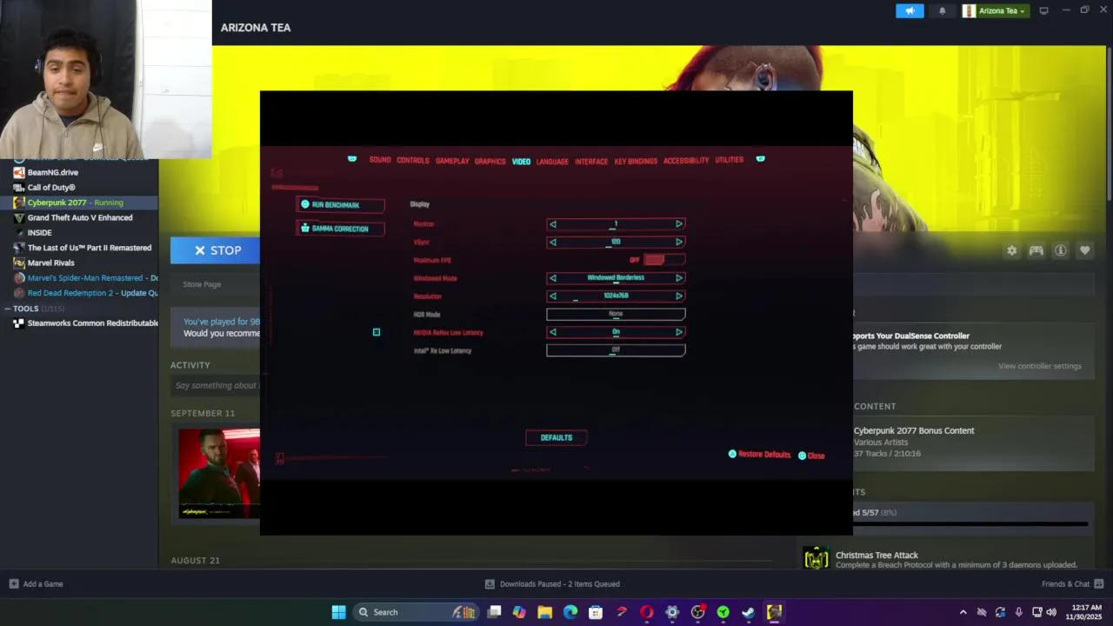Viewport: 1113px width, 626px height.
Task: Click NVIDIA Reflex Low Latency left arrow
Action: pyautogui.click(x=552, y=332)
